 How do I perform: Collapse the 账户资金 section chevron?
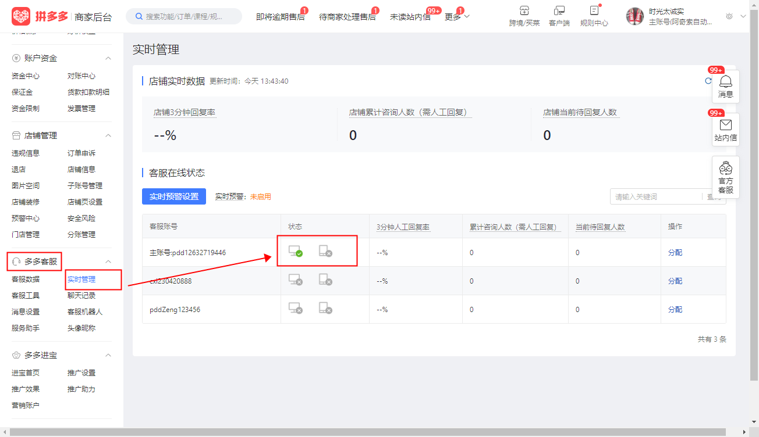click(x=108, y=58)
